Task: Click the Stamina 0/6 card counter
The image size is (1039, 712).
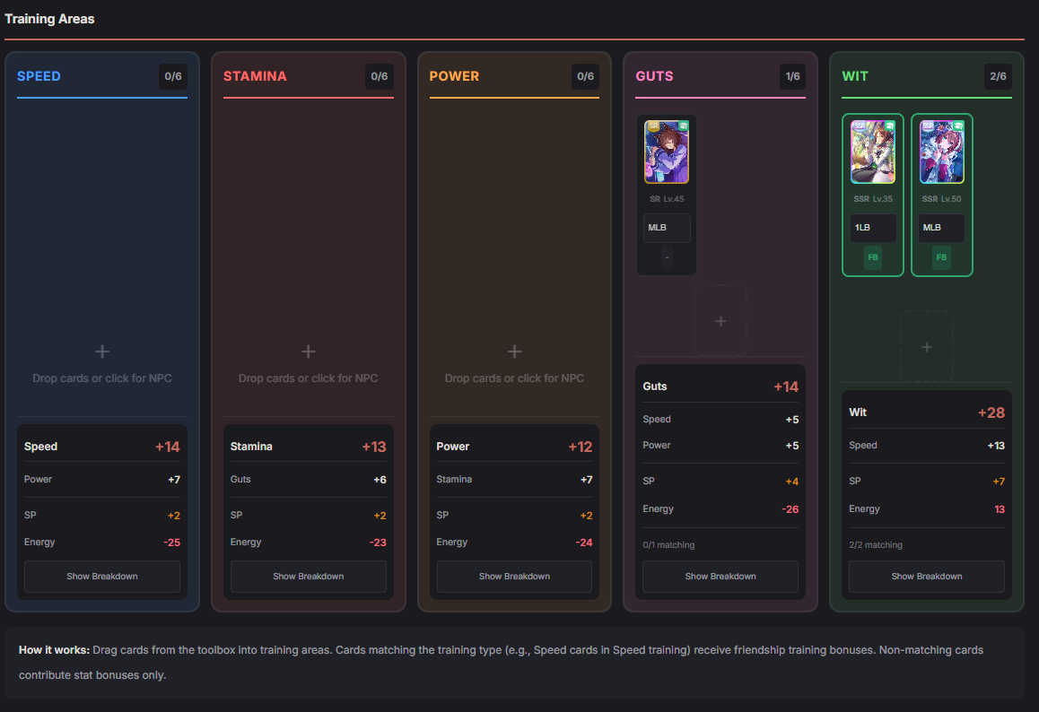Action: (x=379, y=76)
